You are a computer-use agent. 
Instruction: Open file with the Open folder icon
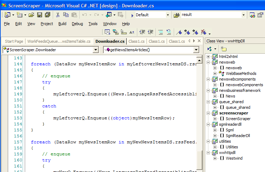tap(31, 15)
